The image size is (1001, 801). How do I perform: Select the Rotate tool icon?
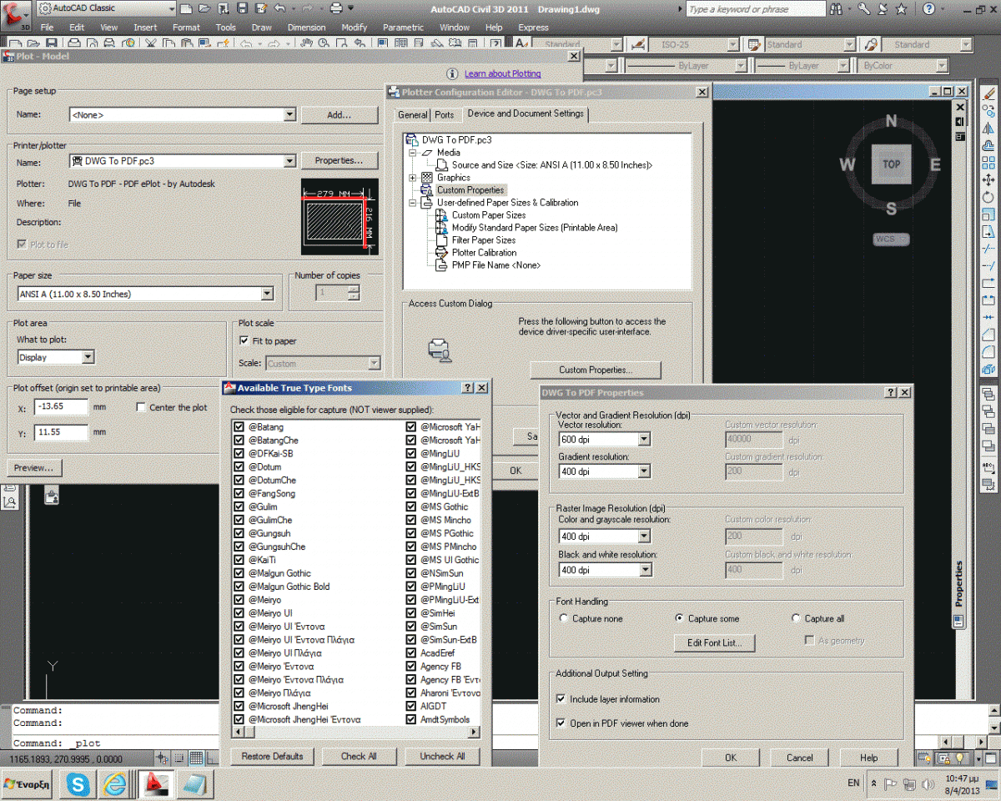coord(988,197)
